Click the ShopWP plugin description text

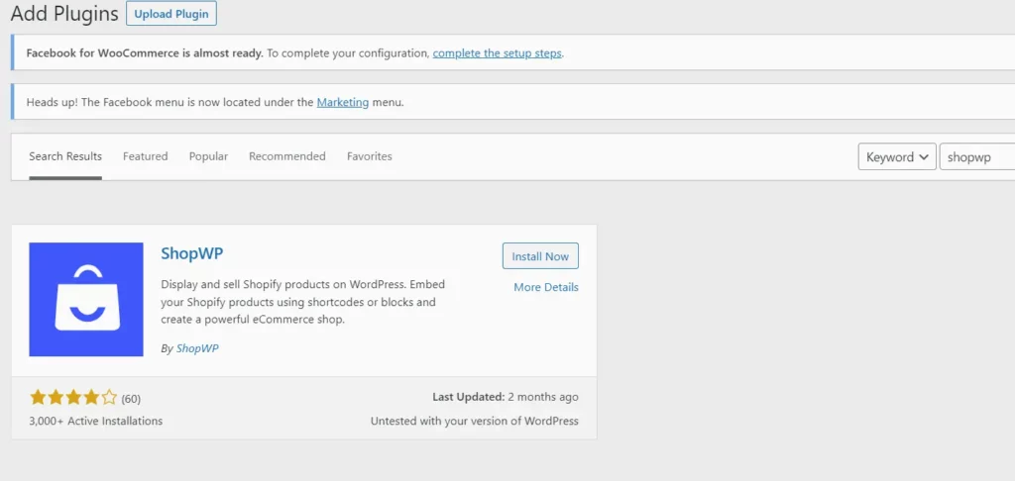pyautogui.click(x=303, y=302)
